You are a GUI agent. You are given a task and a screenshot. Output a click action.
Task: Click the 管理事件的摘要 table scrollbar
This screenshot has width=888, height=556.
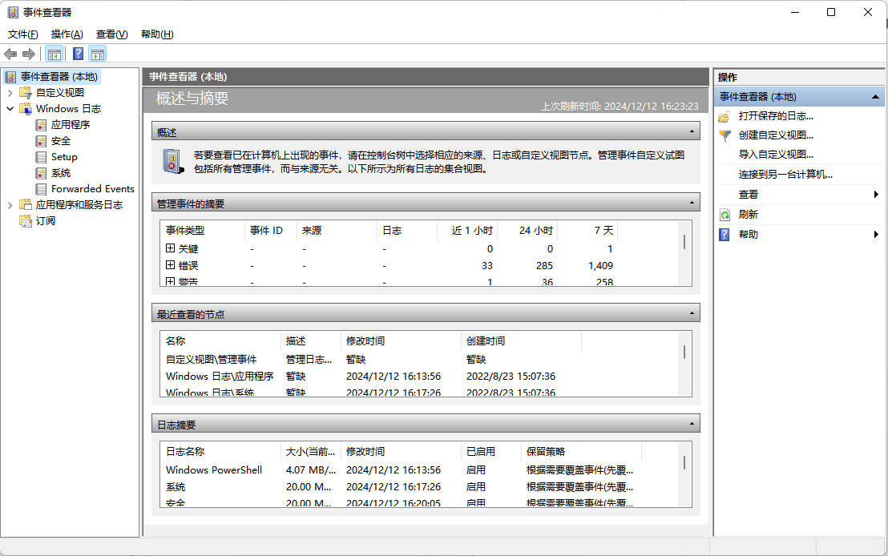pyautogui.click(x=684, y=242)
